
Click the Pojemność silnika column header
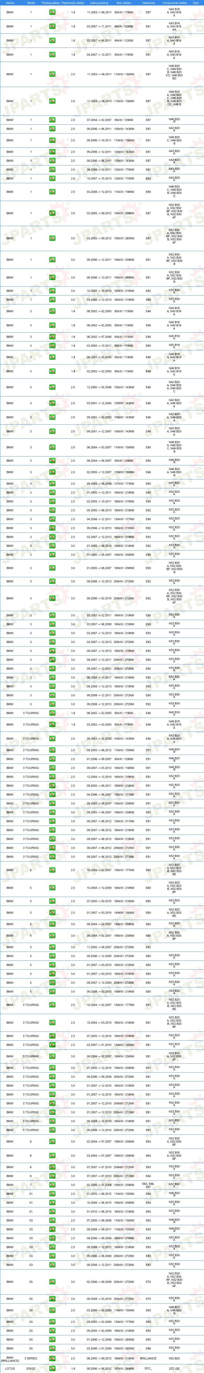pos(73,3)
